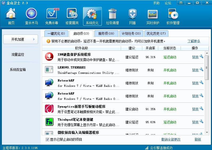Click 禁用 link for Synaptics新思手写板驱动程序

[x=195, y=109]
